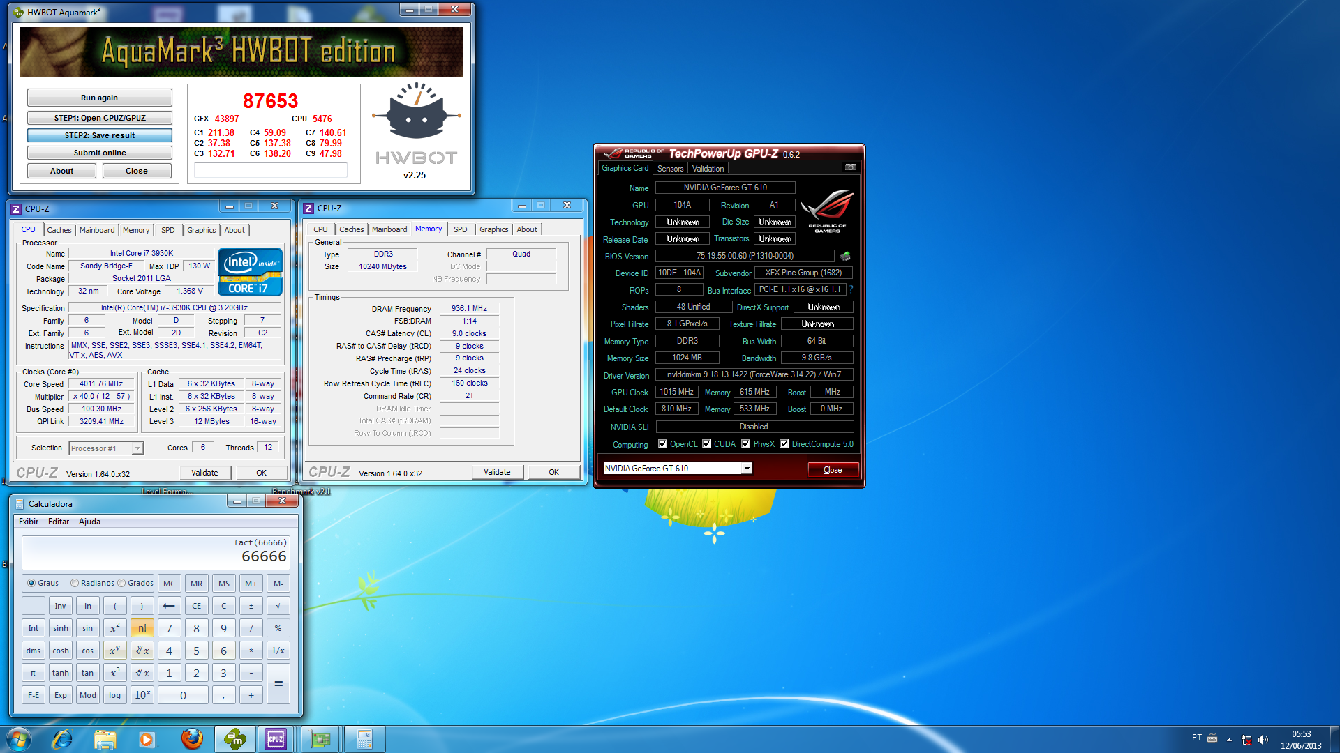Open Firefox from the taskbar
1340x753 pixels.
192,739
